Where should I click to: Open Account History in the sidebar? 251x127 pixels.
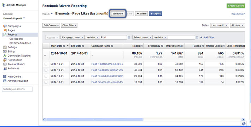coord(16,64)
